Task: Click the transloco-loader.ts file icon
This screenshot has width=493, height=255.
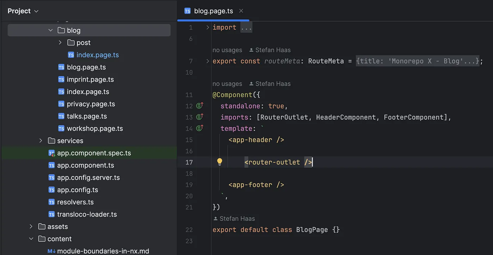Action: 51,214
